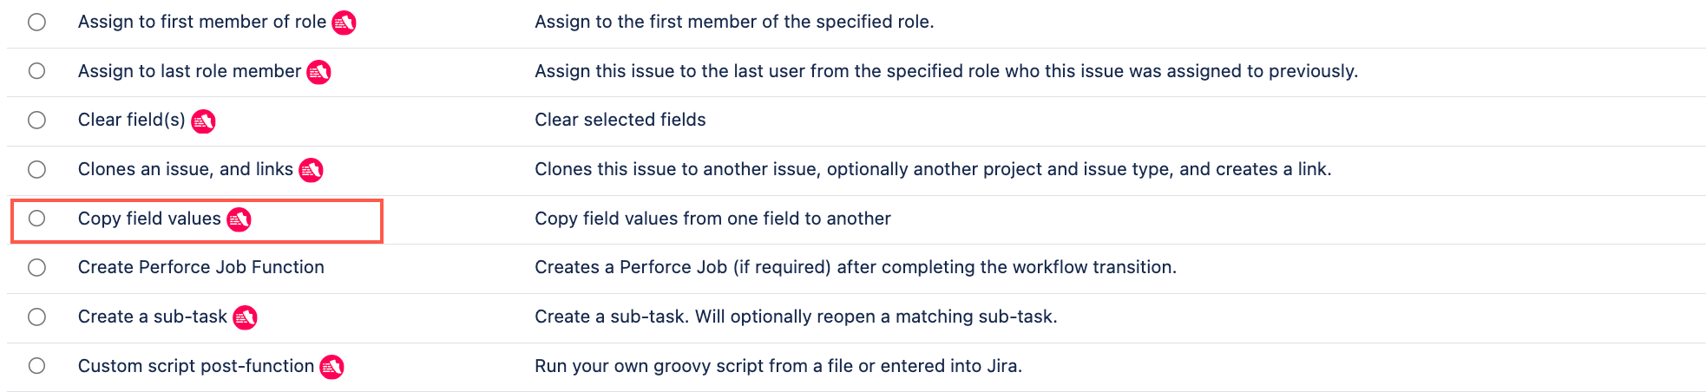This screenshot has height=392, width=1706.
Task: Click the Copy field values label text
Action: coord(149,219)
